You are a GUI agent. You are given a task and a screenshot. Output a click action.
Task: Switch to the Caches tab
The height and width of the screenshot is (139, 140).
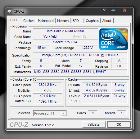pyautogui.click(x=29, y=21)
